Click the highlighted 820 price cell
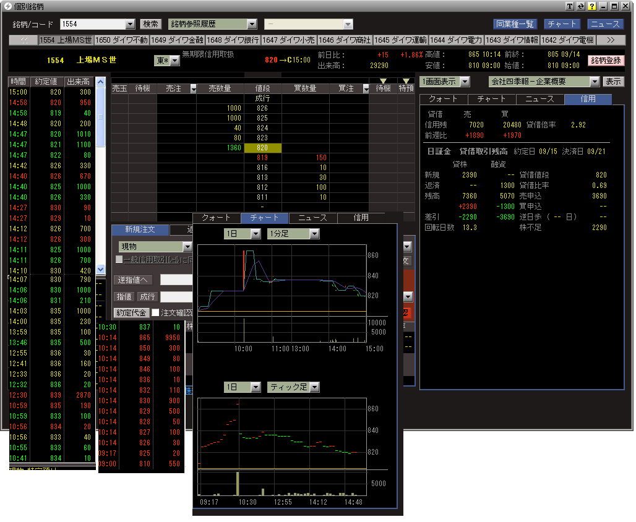The height and width of the screenshot is (522, 636). (x=263, y=148)
